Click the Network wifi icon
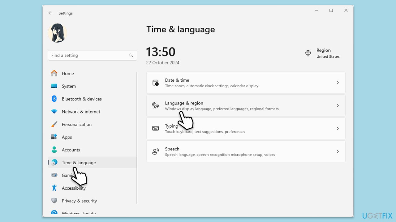This screenshot has height=222, width=396. click(54, 112)
